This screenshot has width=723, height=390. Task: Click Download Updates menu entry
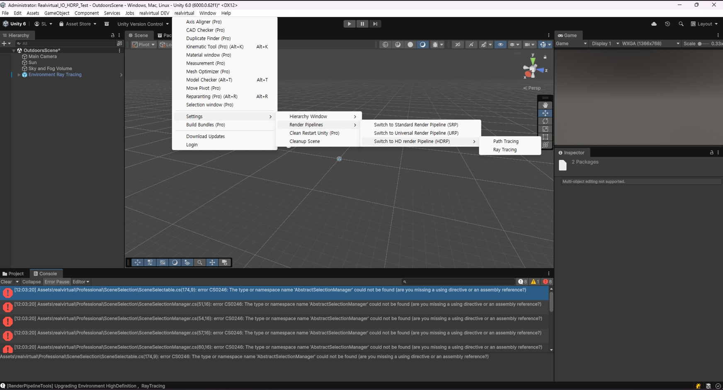(205, 136)
